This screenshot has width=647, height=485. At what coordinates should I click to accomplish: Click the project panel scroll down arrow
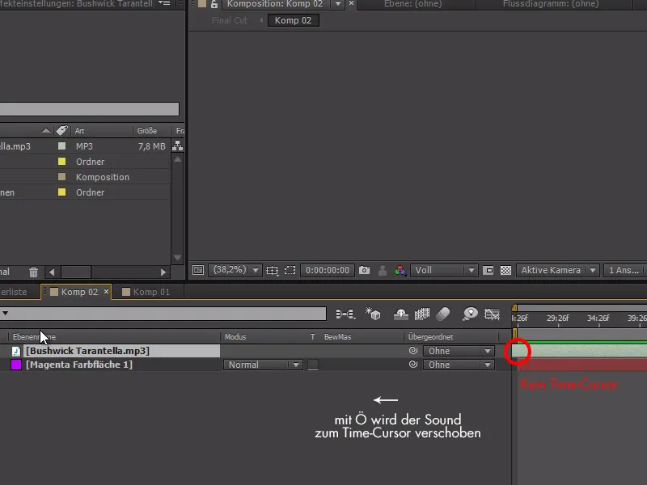[177, 258]
